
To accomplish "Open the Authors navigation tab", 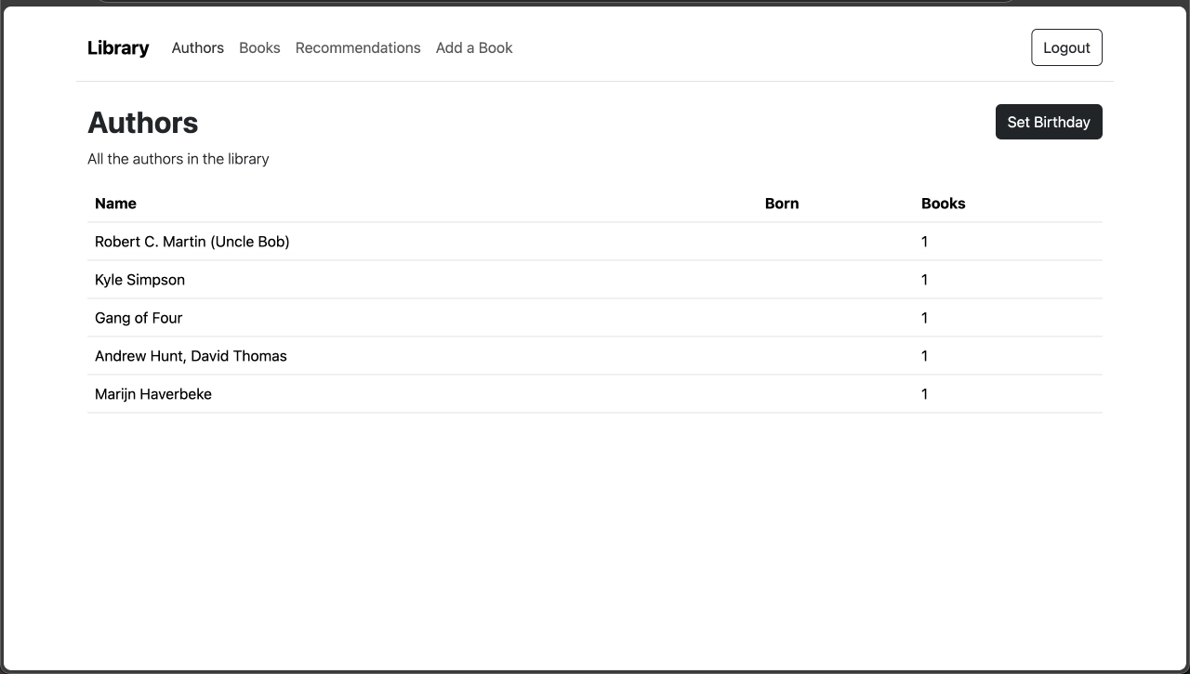I will (x=197, y=48).
